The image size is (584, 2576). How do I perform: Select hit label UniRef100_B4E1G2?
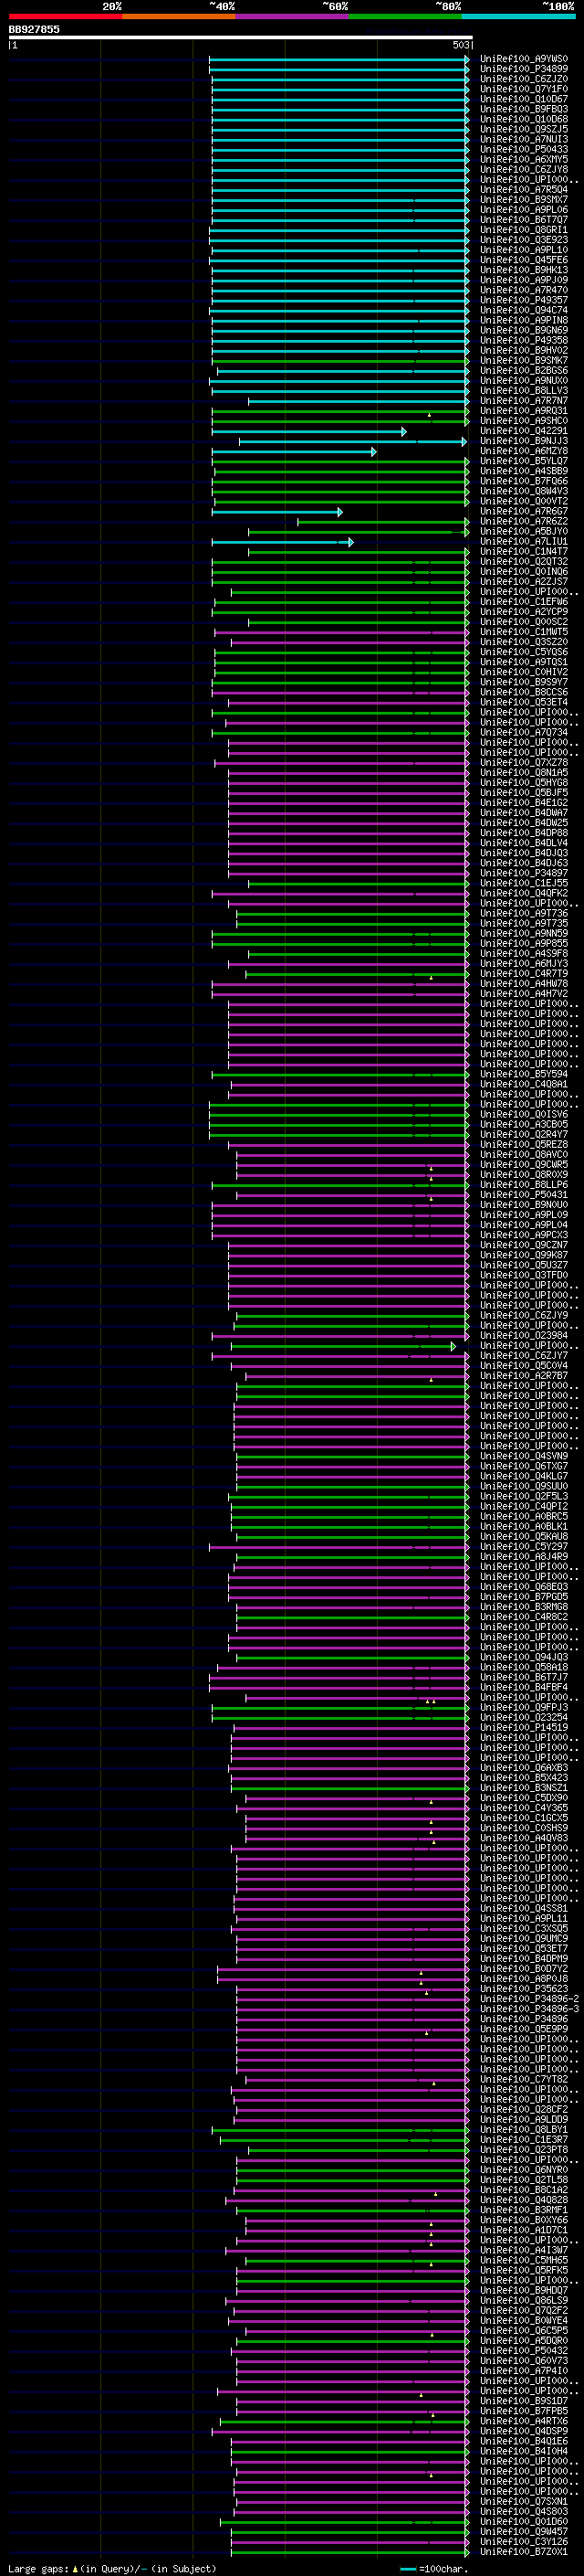point(524,802)
